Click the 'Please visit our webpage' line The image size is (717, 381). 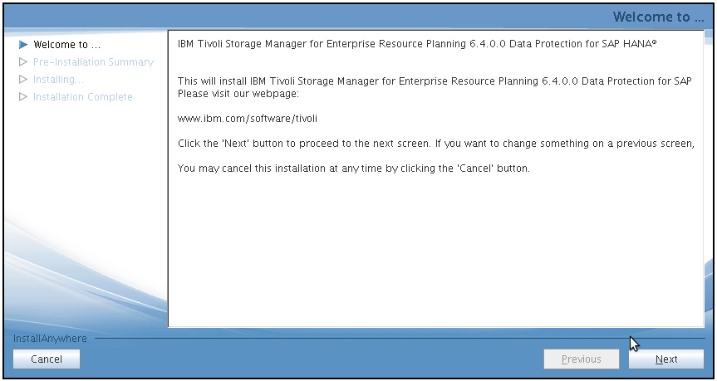tap(238, 94)
